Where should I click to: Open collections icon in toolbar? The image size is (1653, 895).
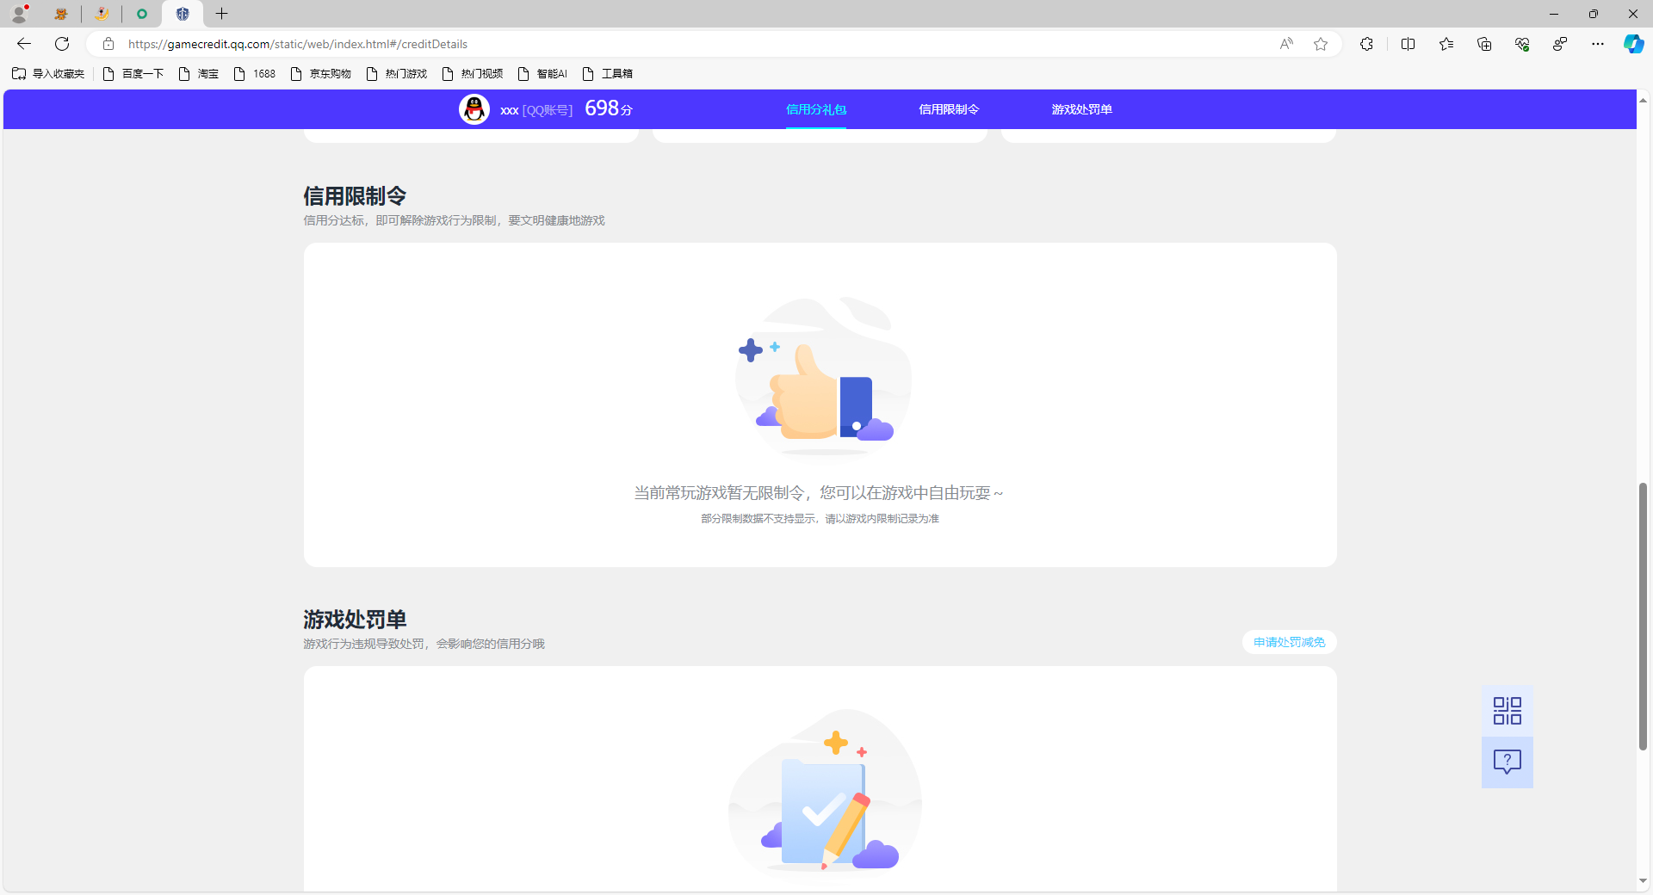[x=1484, y=44]
